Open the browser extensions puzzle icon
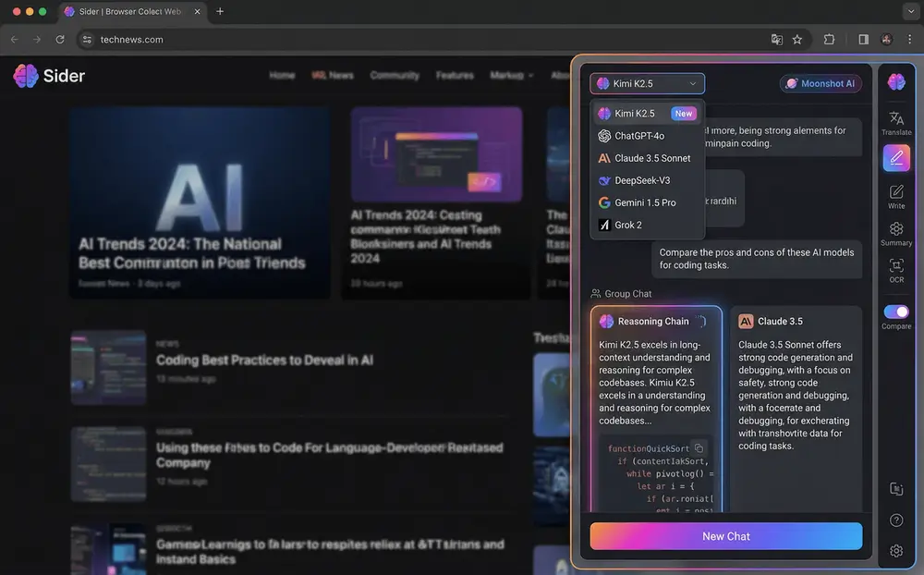924x575 pixels. 829,40
